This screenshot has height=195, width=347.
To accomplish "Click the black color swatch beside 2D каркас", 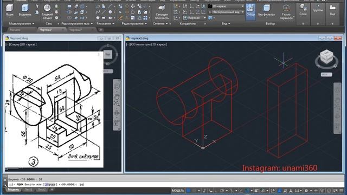I will (x=210, y=6).
